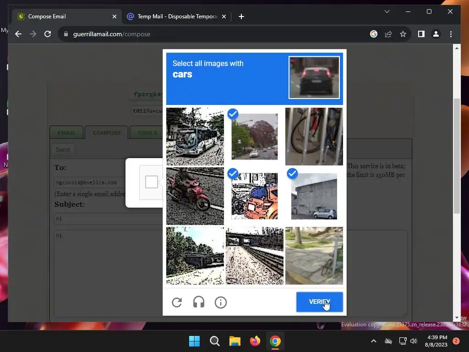Reload captcha challenge with refresh icon
Screen dimensions: 469x352
[x=177, y=302]
